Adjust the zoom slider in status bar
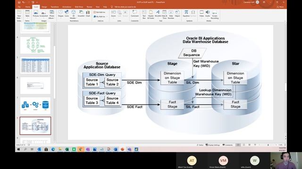Image resolution: width=302 pixels, height=169 pixels. 268,145
